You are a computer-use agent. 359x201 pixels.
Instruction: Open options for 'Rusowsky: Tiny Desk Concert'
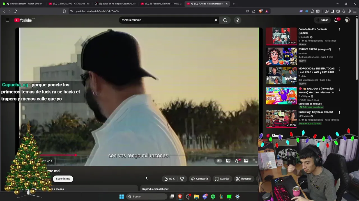(339, 113)
